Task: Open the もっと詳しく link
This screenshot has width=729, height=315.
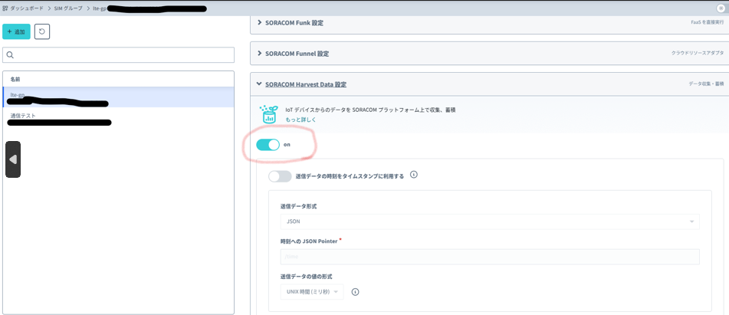Action: point(300,120)
